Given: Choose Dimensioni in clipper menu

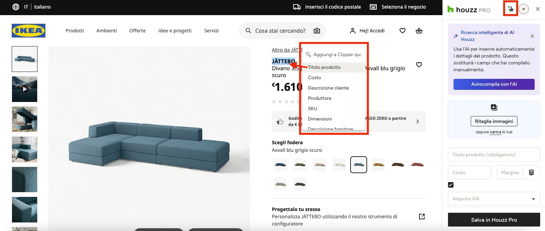Looking at the screenshot, I should click(x=334, y=119).
